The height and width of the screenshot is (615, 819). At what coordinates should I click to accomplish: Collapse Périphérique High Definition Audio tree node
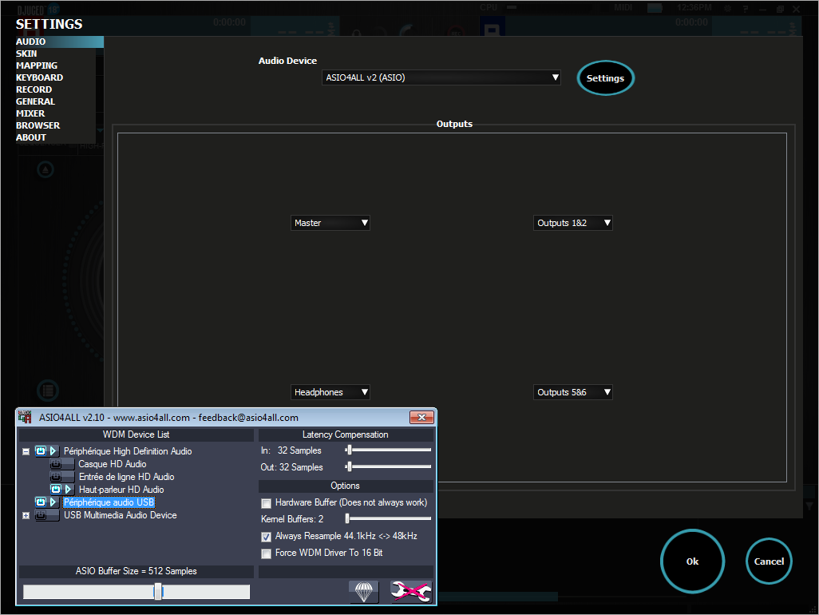coord(26,451)
